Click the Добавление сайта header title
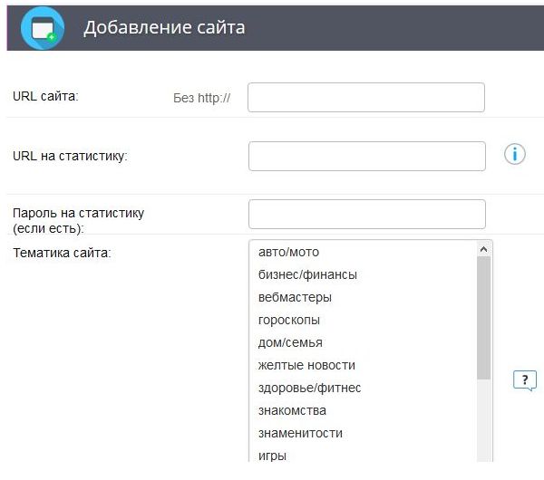The width and height of the screenshot is (544, 480). point(164,28)
